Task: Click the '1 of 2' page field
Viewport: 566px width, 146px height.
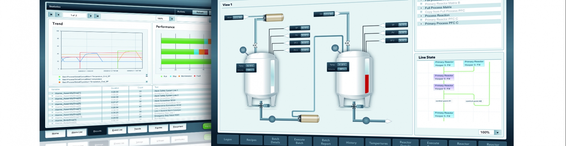Action: [x=74, y=15]
